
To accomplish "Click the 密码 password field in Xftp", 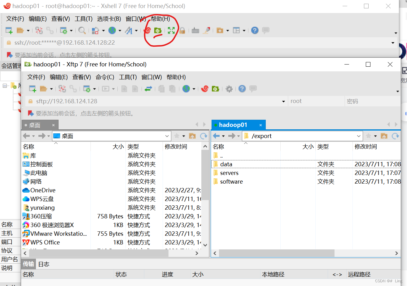I will coord(373,101).
